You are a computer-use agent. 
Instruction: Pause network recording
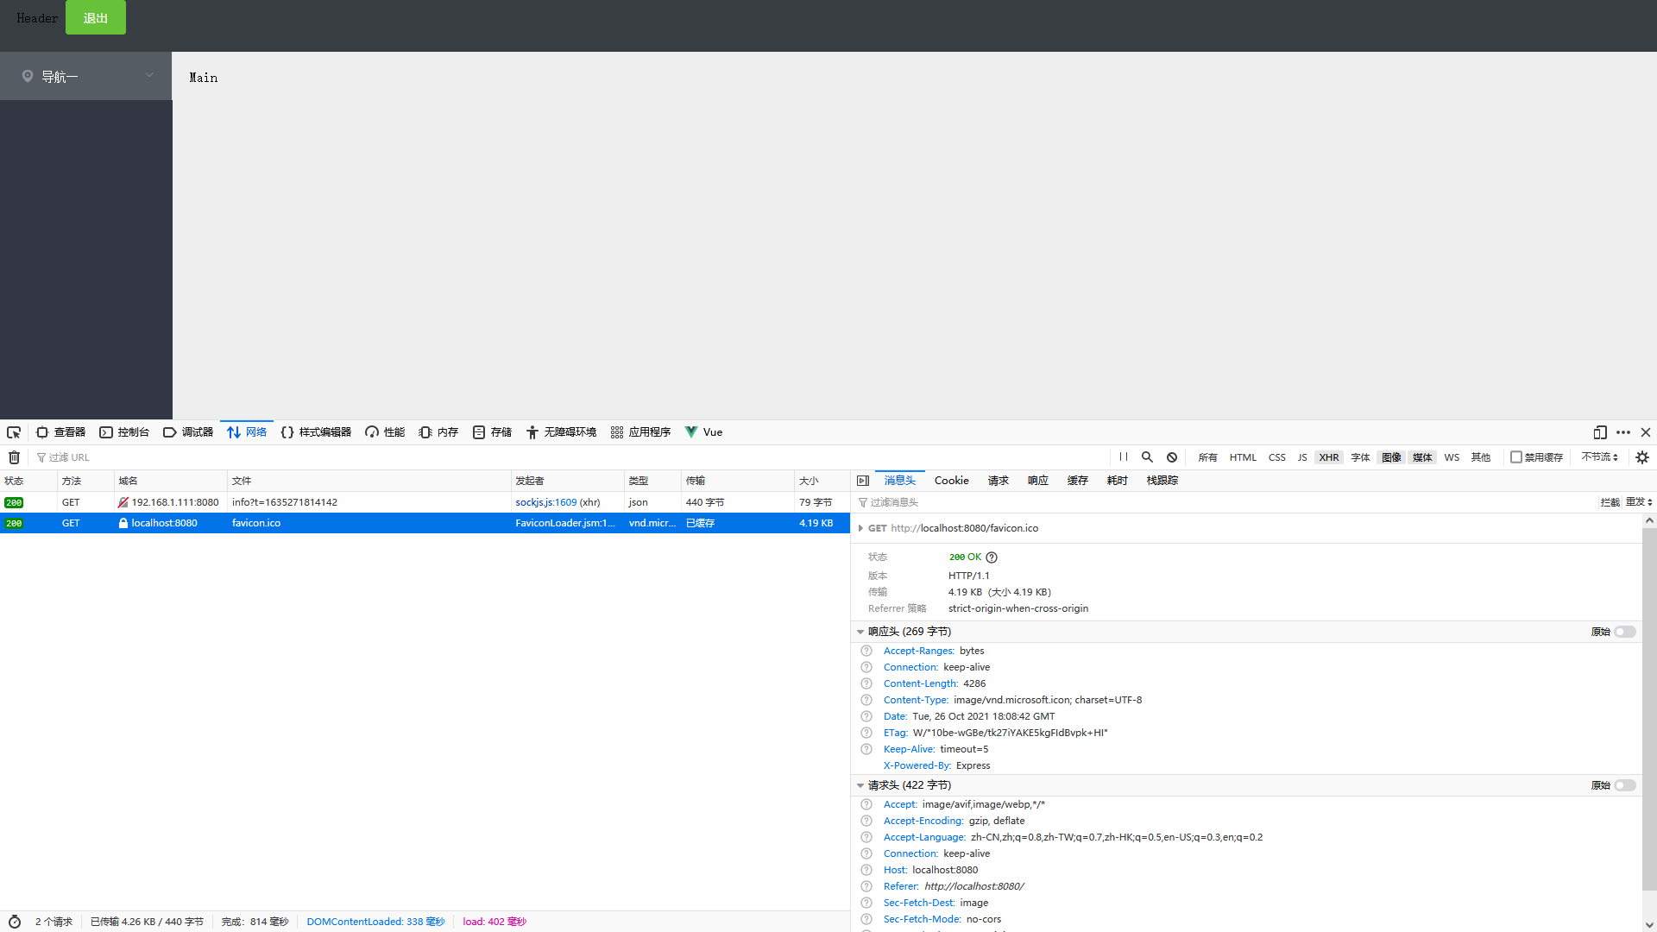[1123, 457]
